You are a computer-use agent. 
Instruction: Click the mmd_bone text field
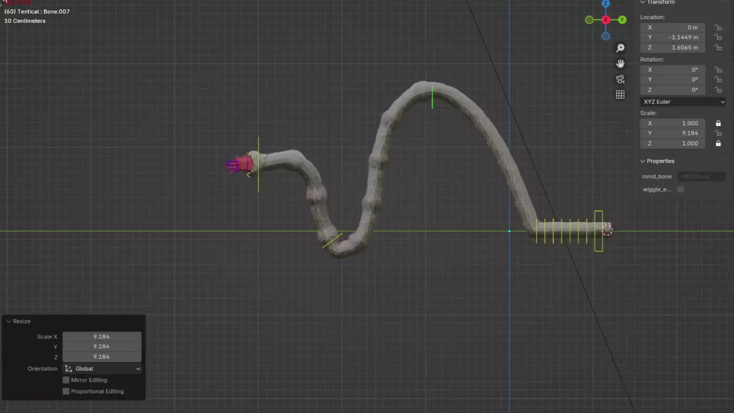701,177
